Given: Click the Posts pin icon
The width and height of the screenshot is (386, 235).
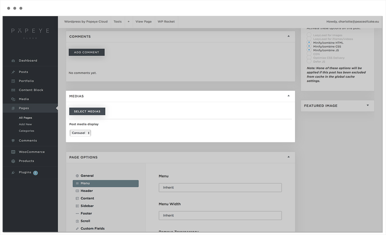Looking at the screenshot, I should click(x=13, y=72).
